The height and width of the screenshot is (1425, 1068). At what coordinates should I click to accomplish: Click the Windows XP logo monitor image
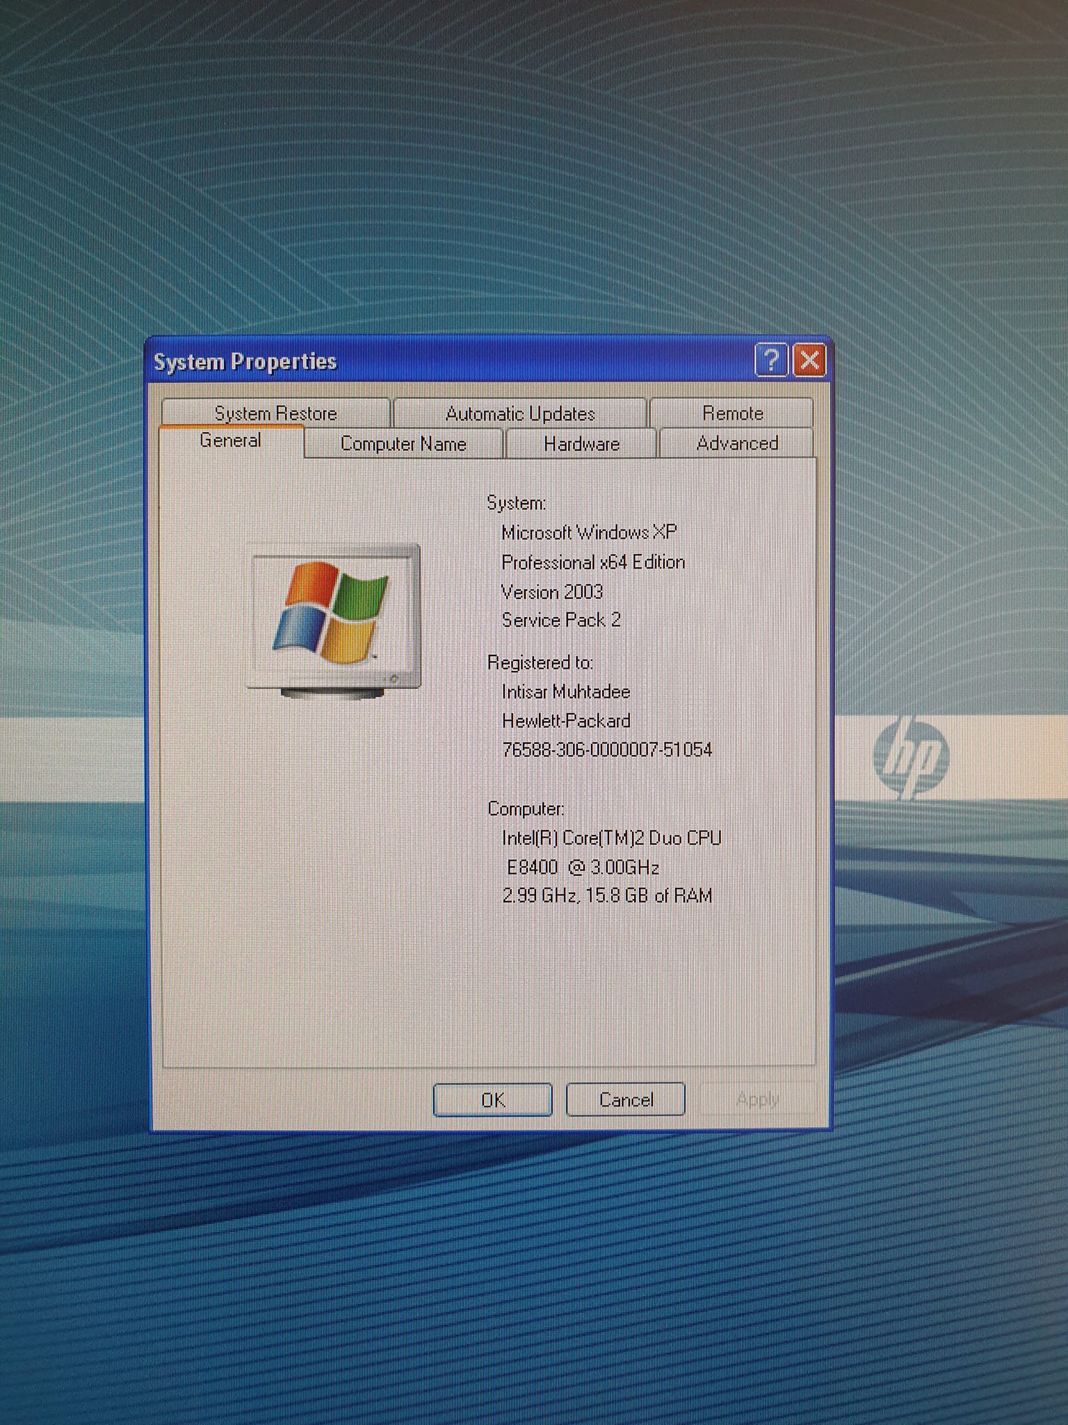tap(334, 621)
